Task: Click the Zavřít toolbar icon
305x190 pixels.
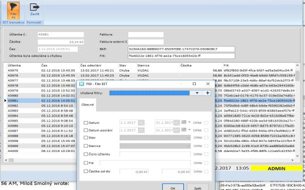Action: pos(35,9)
